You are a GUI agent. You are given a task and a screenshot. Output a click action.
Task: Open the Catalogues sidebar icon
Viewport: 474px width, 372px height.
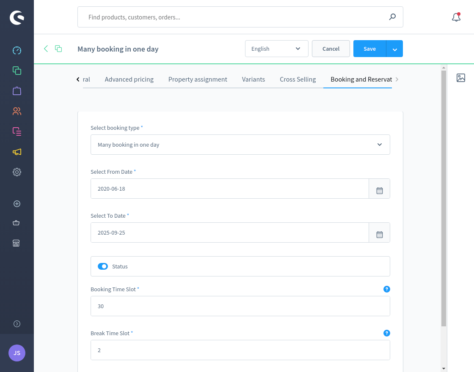pos(17,71)
